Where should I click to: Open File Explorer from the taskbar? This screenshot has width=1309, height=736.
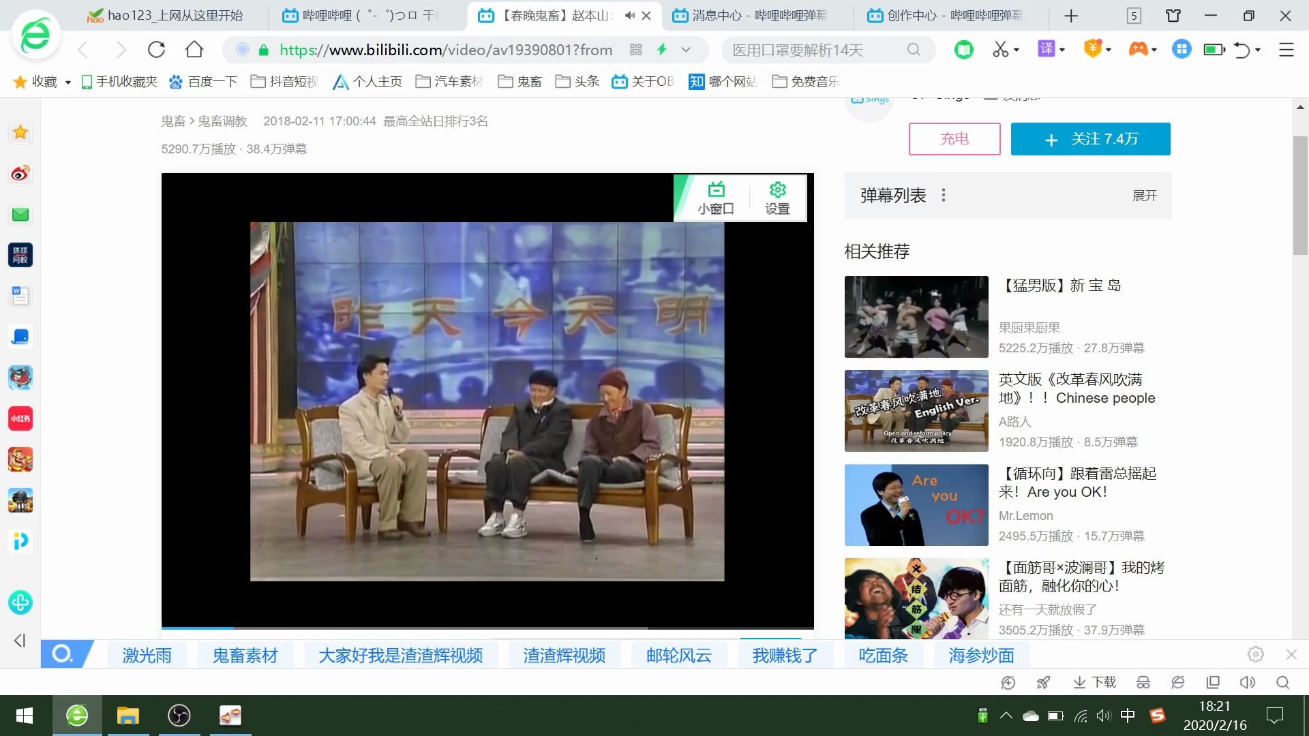pyautogui.click(x=127, y=716)
